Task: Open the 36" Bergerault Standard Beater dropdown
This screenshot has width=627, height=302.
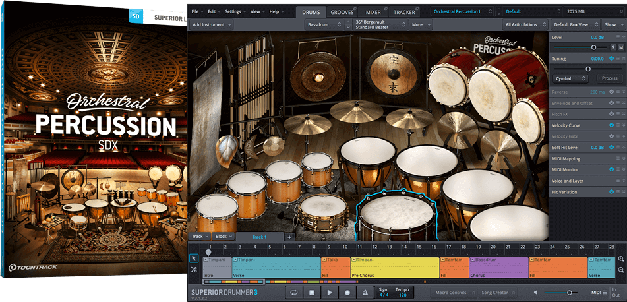Action: pos(380,24)
